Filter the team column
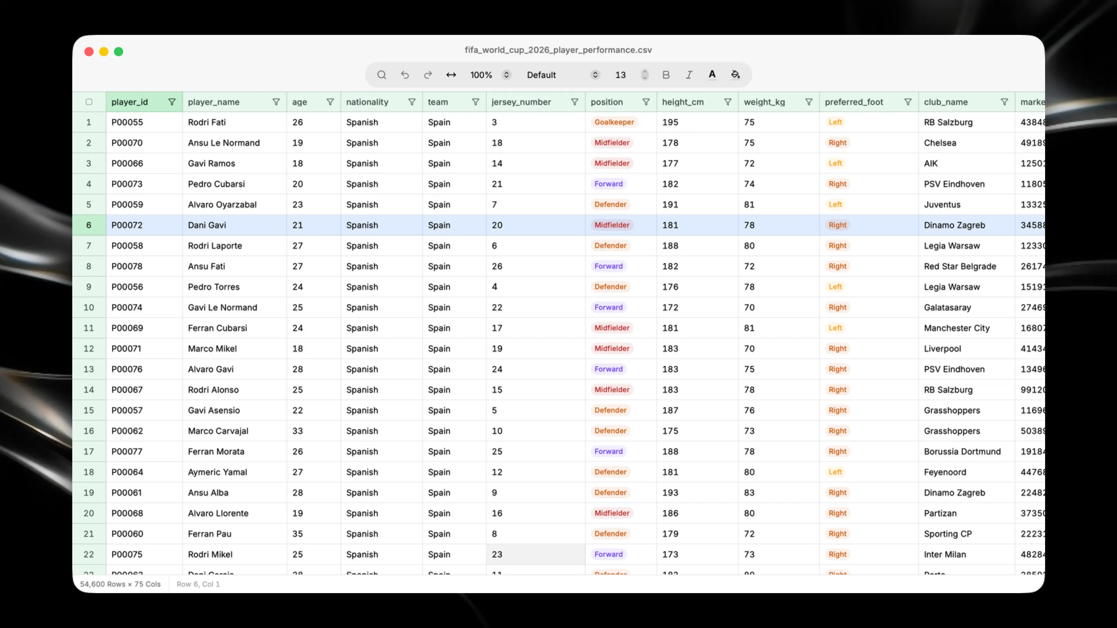The height and width of the screenshot is (628, 1117). (x=476, y=102)
